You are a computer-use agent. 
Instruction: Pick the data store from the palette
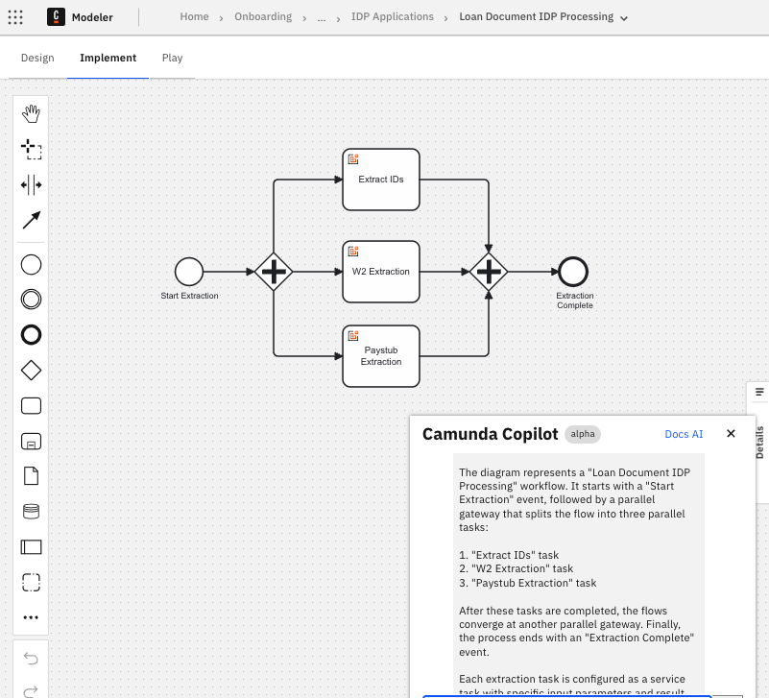(x=31, y=512)
